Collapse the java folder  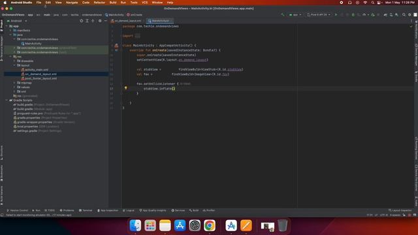(x=10, y=35)
